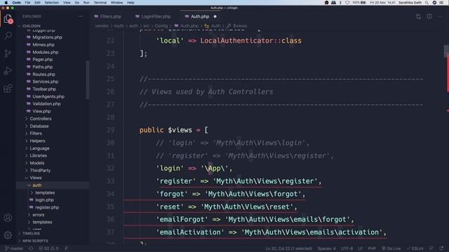Expand the Models folder
This screenshot has height=252, width=449.
pyautogui.click(x=37, y=163)
